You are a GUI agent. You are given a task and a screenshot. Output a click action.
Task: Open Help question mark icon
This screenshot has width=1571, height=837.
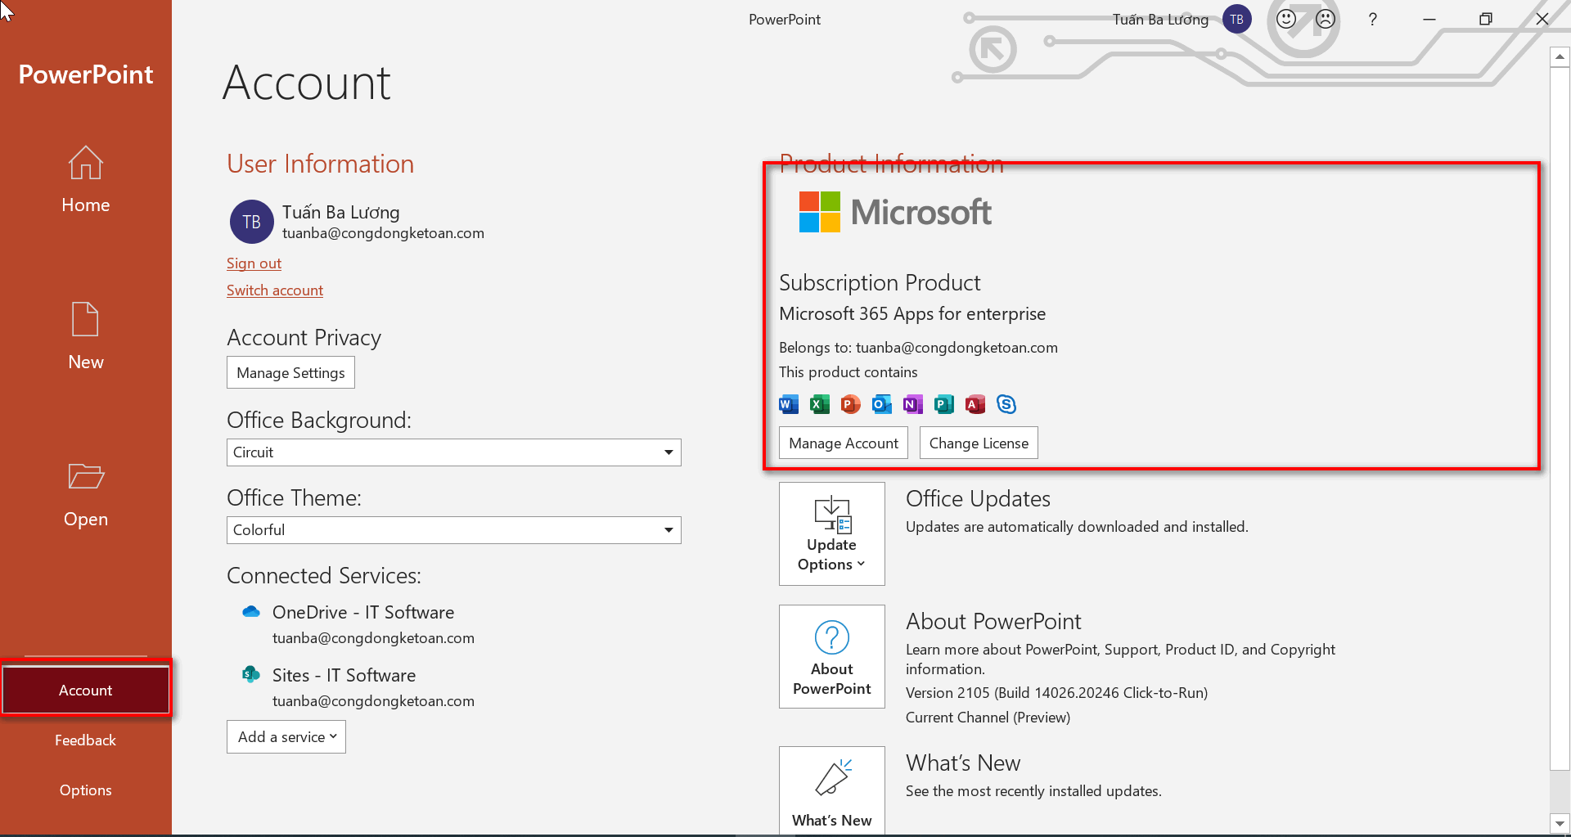(x=1372, y=19)
